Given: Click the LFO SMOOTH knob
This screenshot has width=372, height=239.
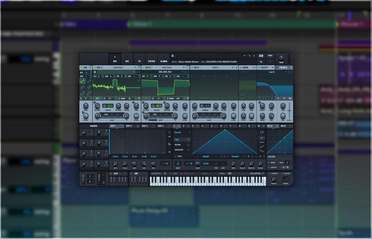Looking at the screenshot, I should click(x=251, y=163).
